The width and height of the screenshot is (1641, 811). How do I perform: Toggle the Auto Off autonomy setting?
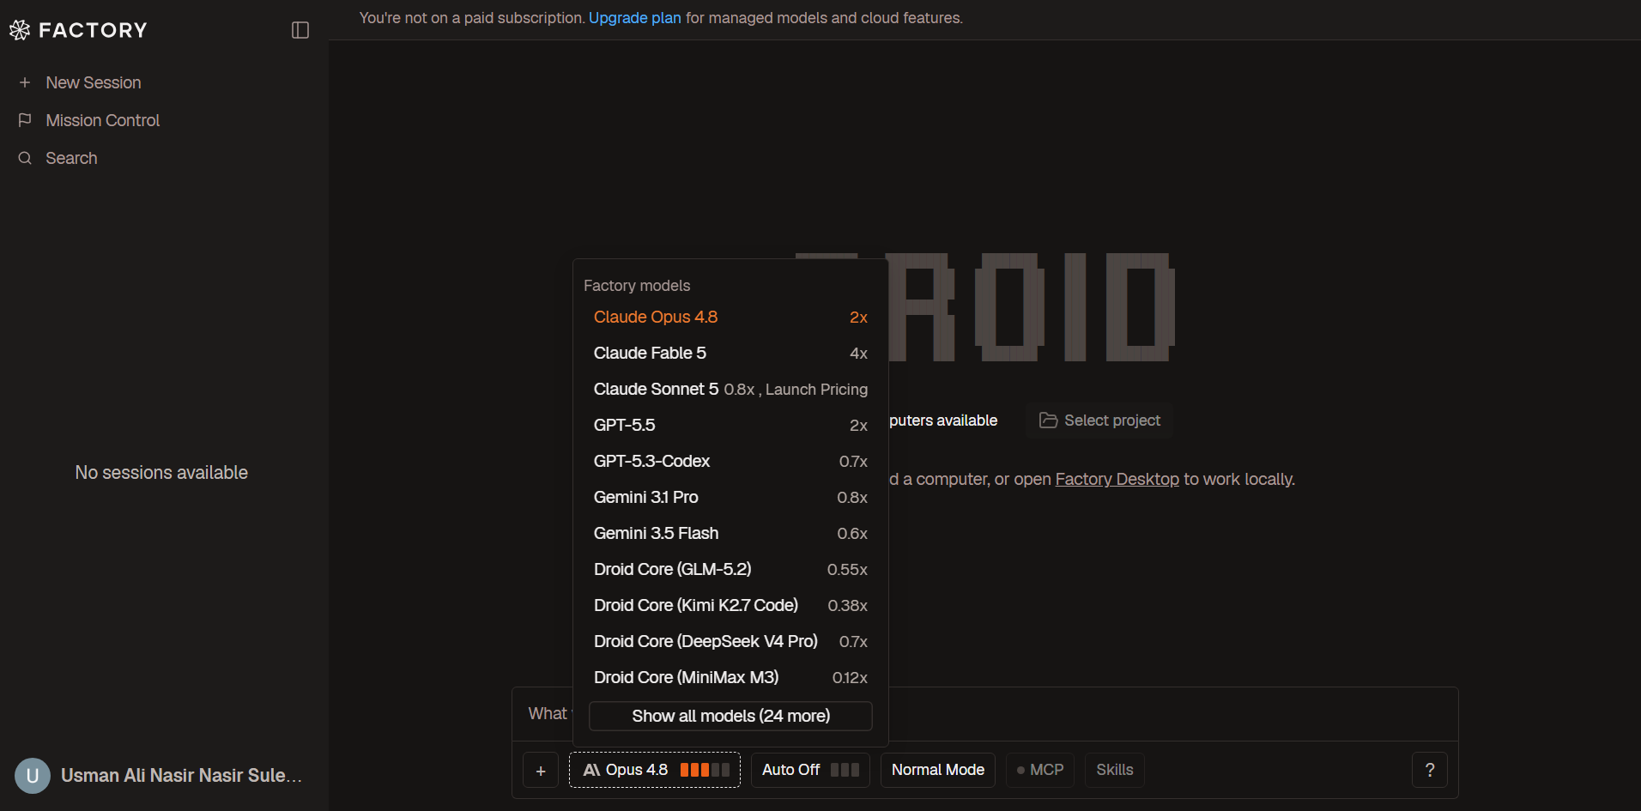810,770
